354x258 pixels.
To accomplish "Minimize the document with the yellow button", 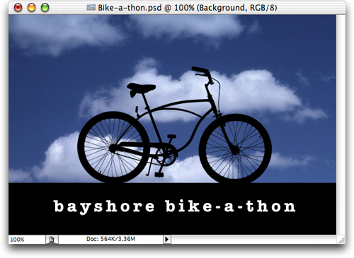I will pyautogui.click(x=31, y=8).
